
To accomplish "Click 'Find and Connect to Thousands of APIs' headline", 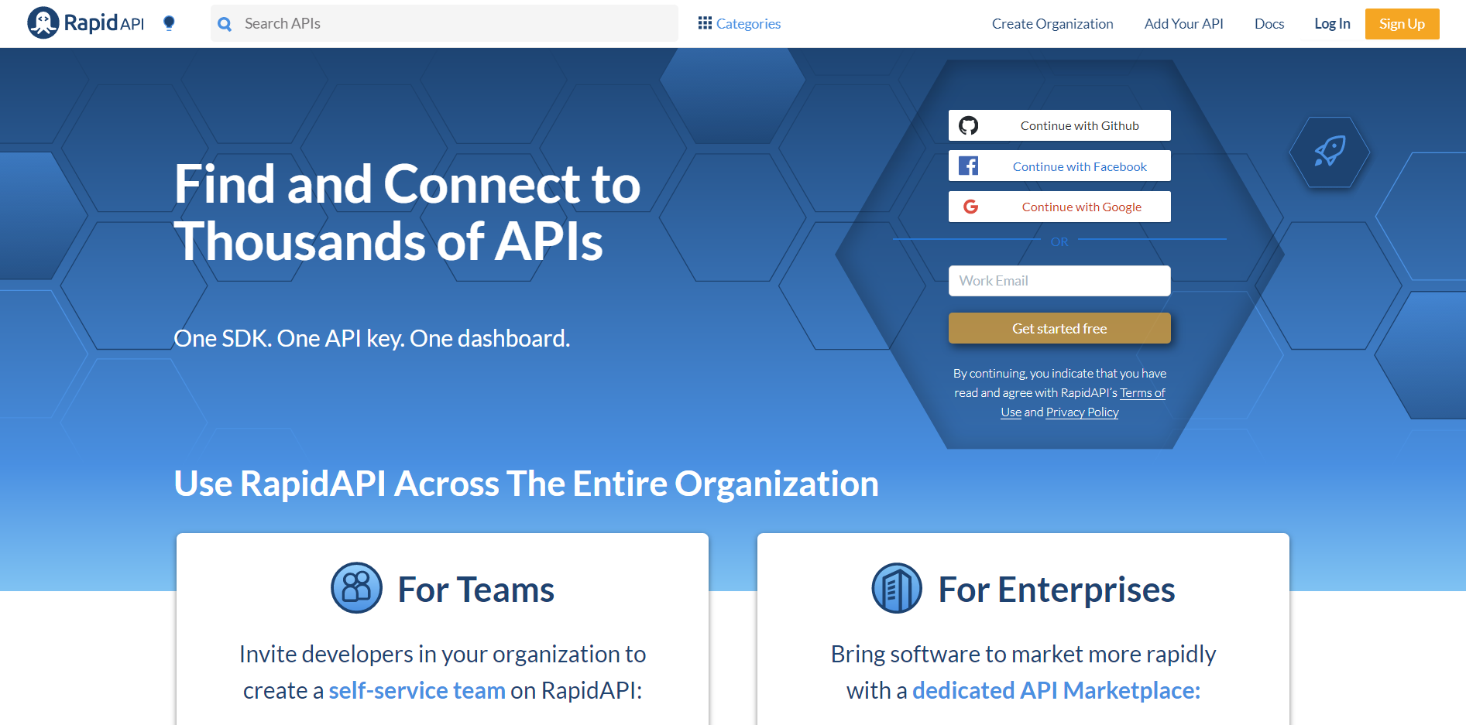I will (407, 213).
